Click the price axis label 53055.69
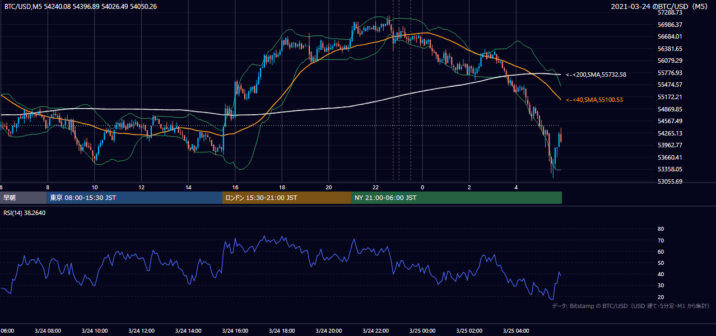The width and height of the screenshot is (716, 336). pos(670,181)
